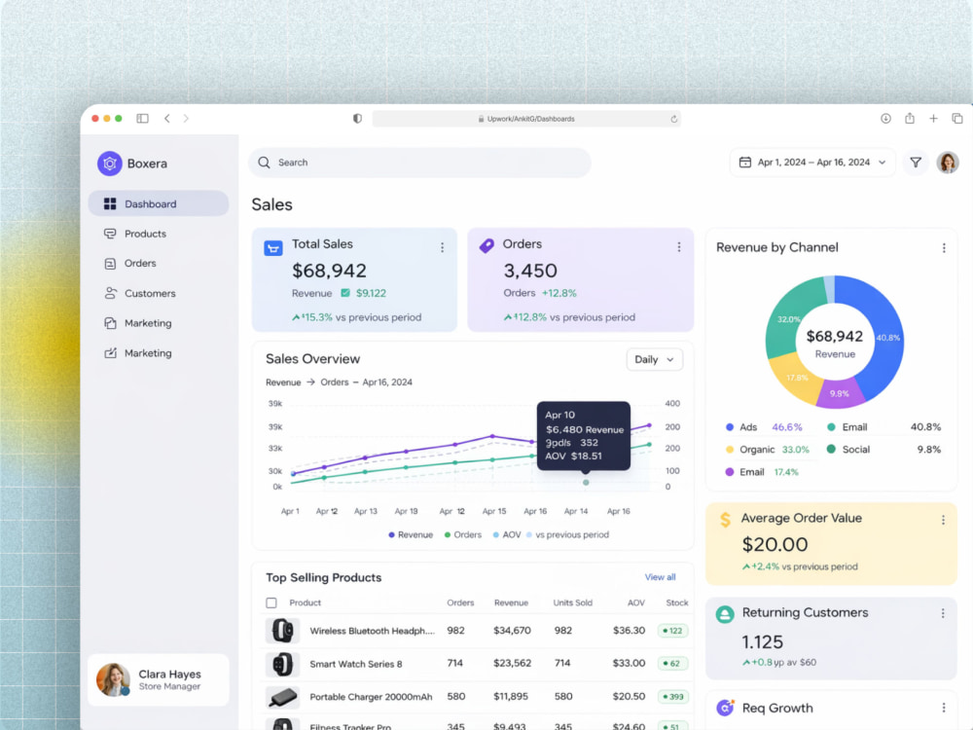This screenshot has width=973, height=730.
Task: Click the Req Growth icon
Action: pyautogui.click(x=725, y=707)
